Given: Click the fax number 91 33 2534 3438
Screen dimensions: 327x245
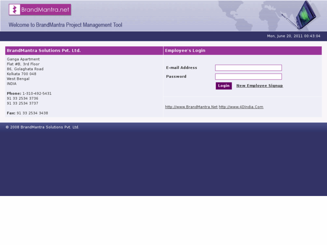Looking at the screenshot, I should 32,113.
